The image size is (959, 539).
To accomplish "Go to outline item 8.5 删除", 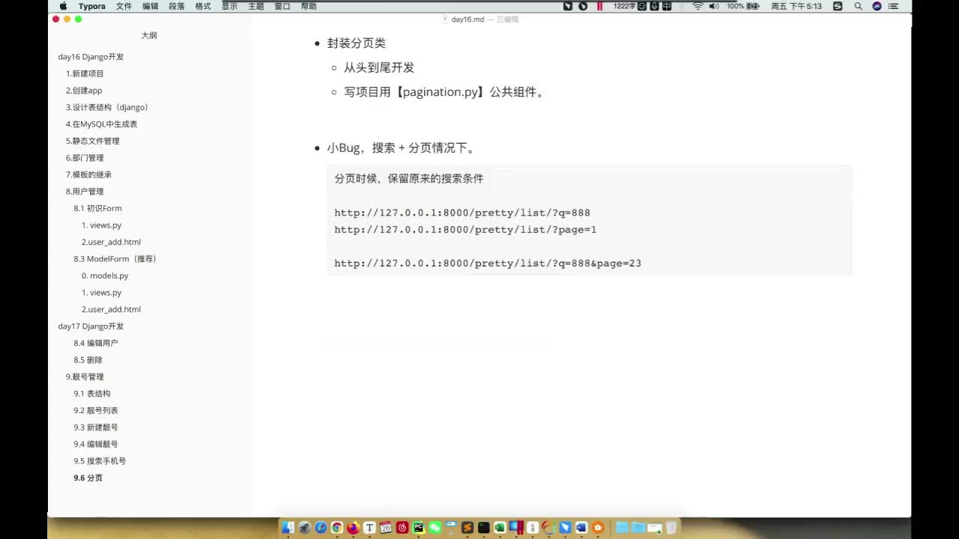I will click(x=88, y=360).
